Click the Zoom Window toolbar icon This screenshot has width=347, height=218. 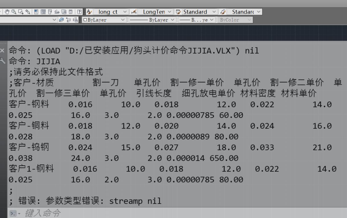tap(20, 12)
